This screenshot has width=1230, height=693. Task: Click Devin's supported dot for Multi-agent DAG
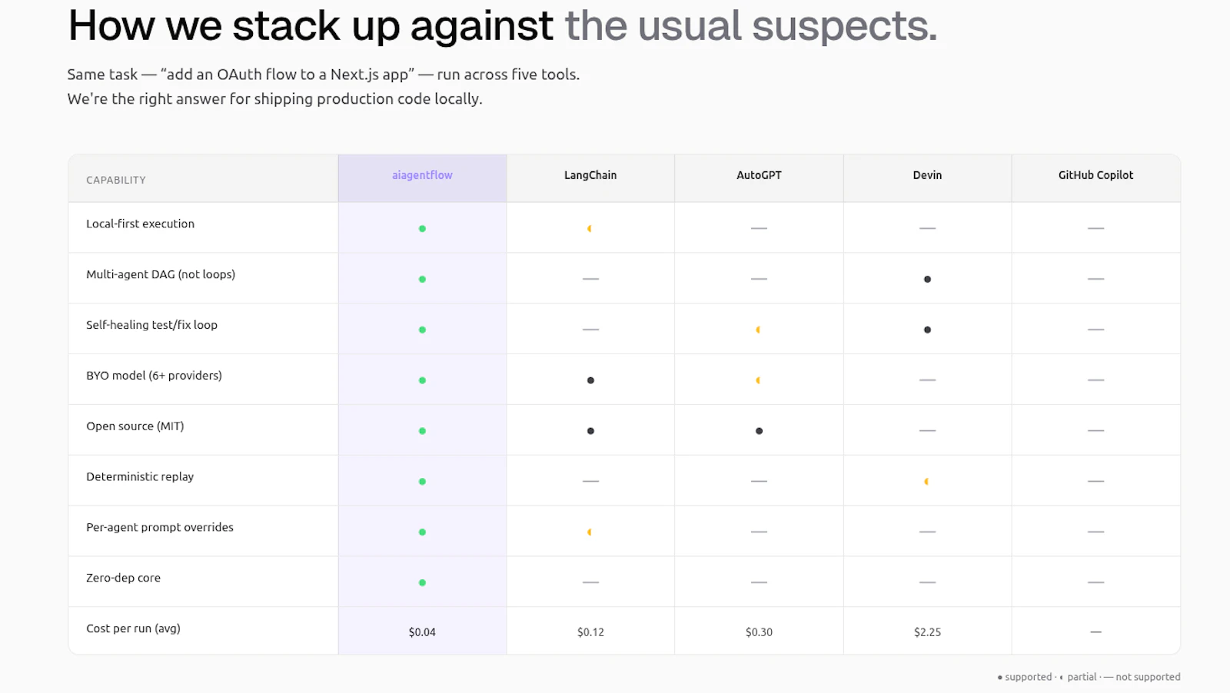pos(927,279)
